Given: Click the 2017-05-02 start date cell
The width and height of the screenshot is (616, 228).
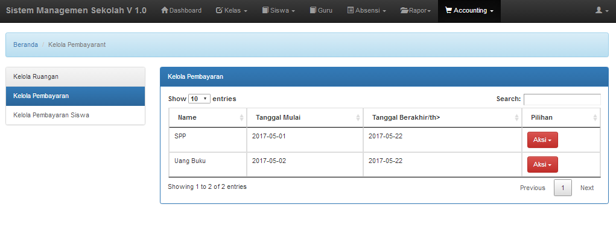Looking at the screenshot, I should pyautogui.click(x=305, y=165).
